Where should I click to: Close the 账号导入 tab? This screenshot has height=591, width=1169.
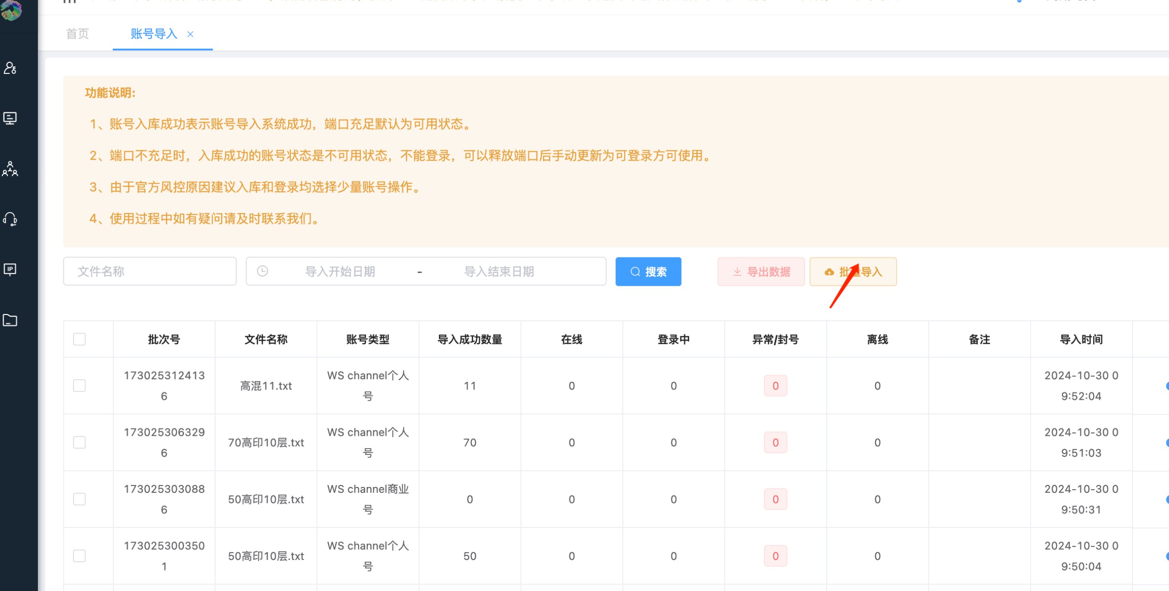[x=190, y=34]
